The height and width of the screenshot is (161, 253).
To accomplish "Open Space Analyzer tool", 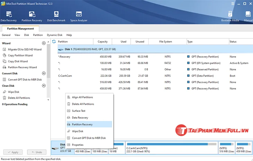I will [x=79, y=16].
